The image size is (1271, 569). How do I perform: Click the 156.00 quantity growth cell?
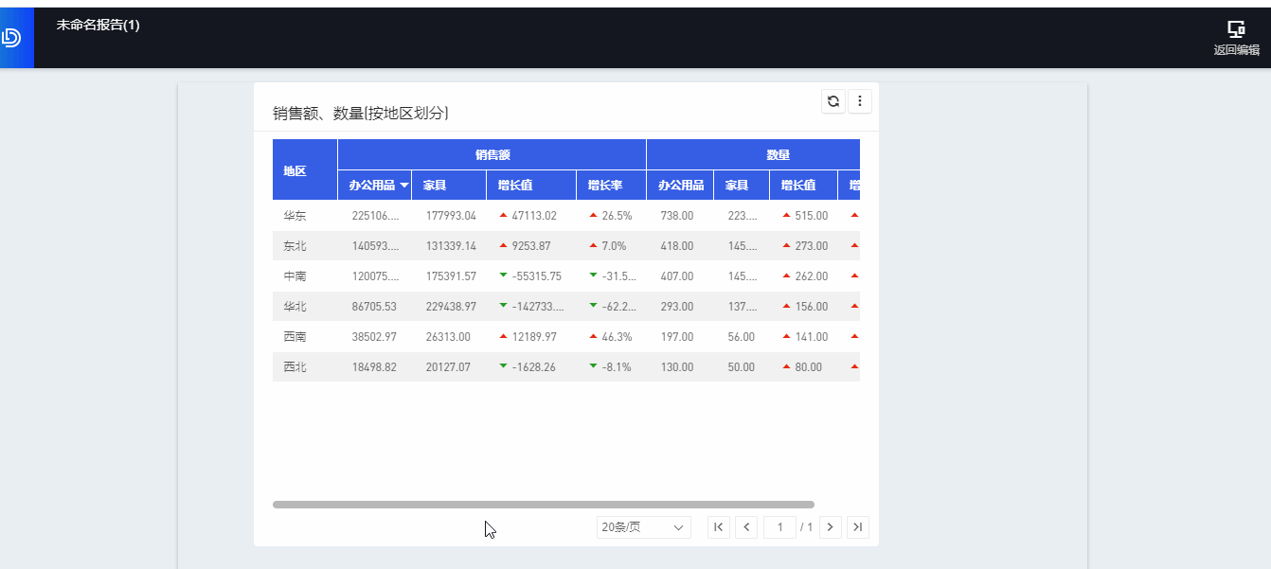pyautogui.click(x=804, y=307)
